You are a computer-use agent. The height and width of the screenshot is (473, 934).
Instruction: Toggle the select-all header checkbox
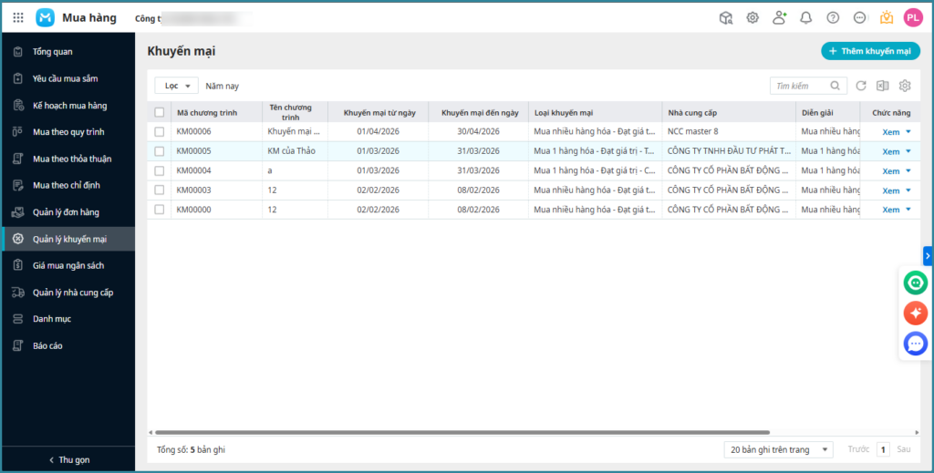point(160,112)
